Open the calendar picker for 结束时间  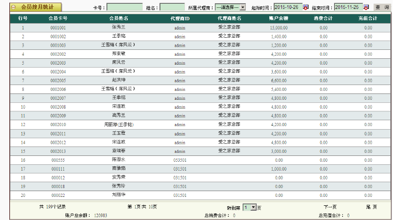click(366, 7)
